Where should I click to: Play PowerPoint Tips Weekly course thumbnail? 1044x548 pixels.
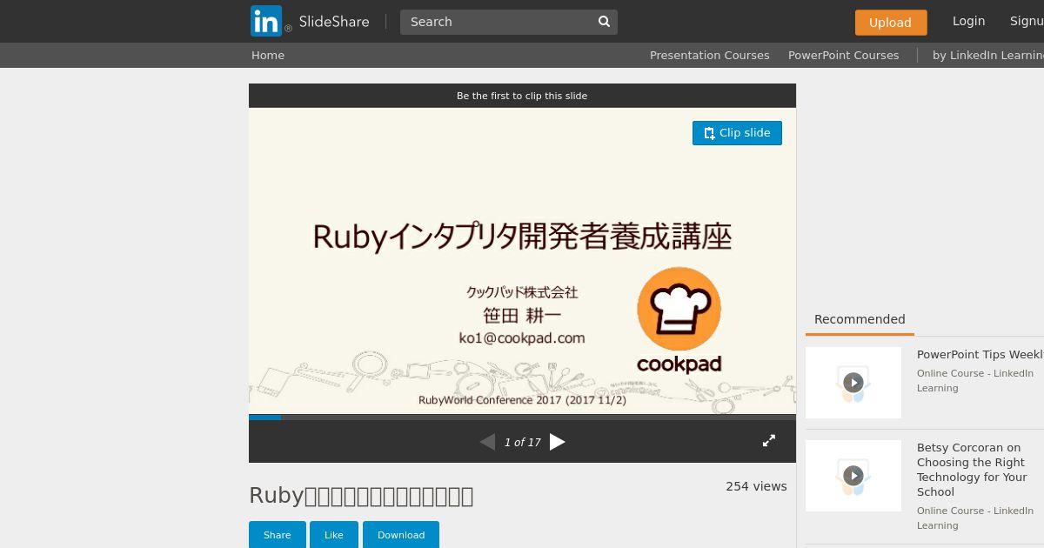(853, 383)
